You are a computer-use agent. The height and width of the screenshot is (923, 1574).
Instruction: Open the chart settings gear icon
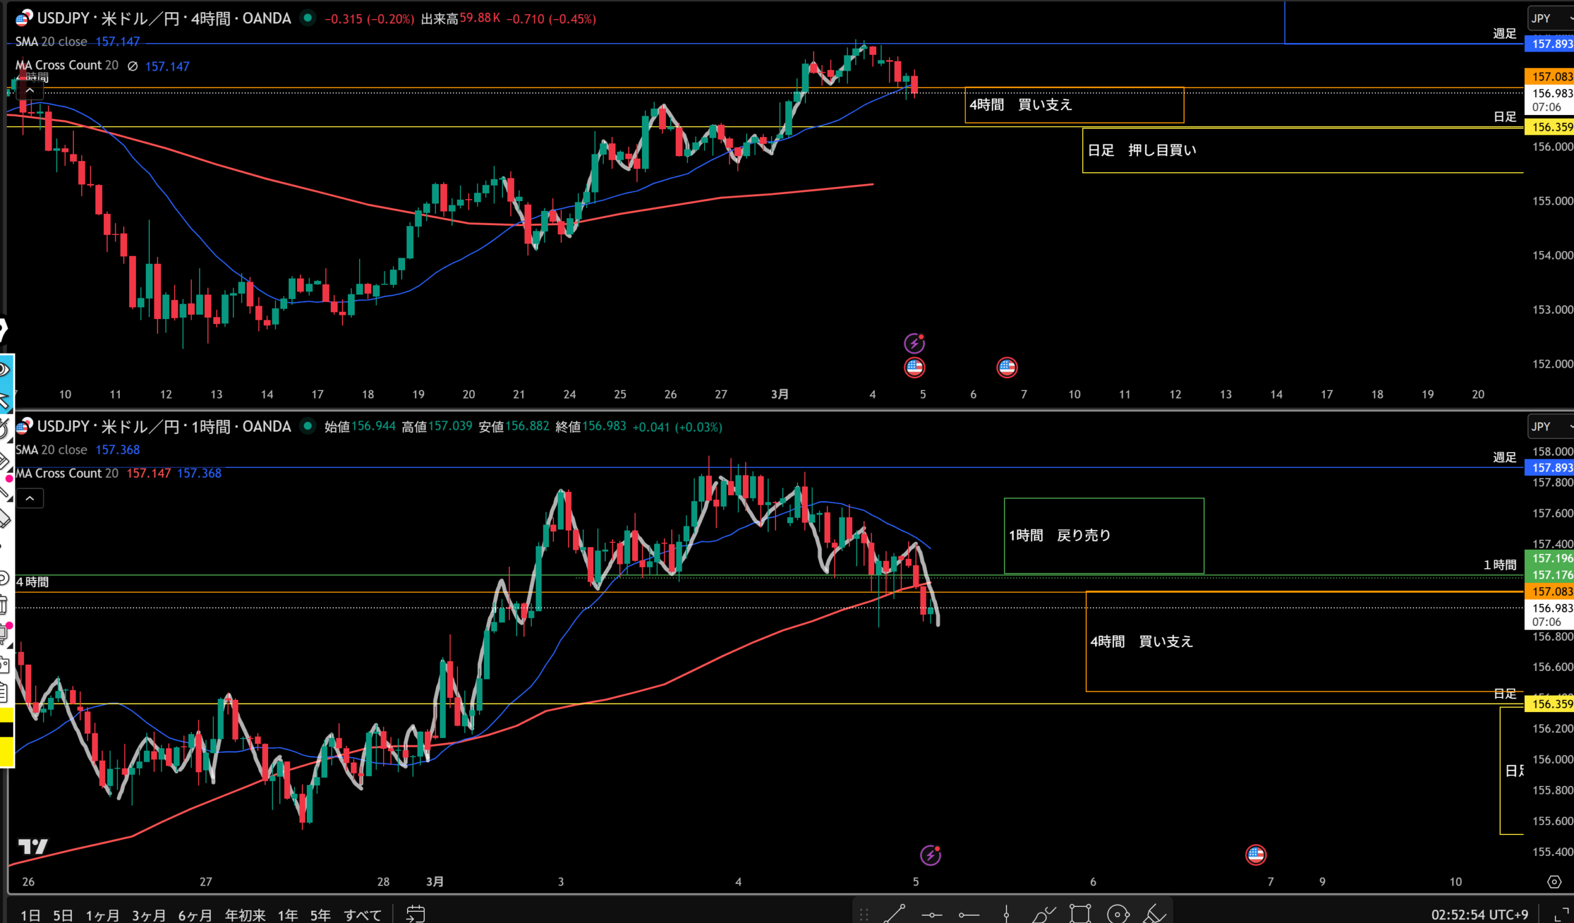(1554, 882)
